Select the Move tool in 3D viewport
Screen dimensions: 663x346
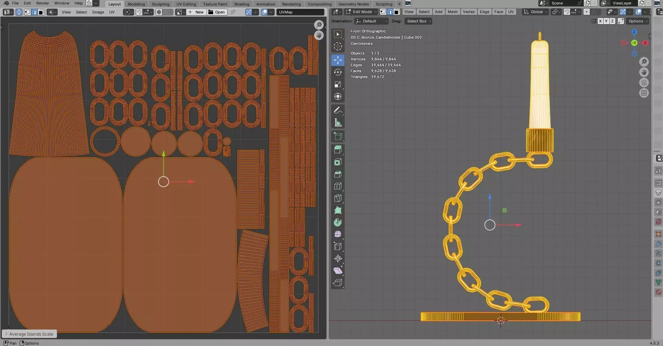point(338,60)
